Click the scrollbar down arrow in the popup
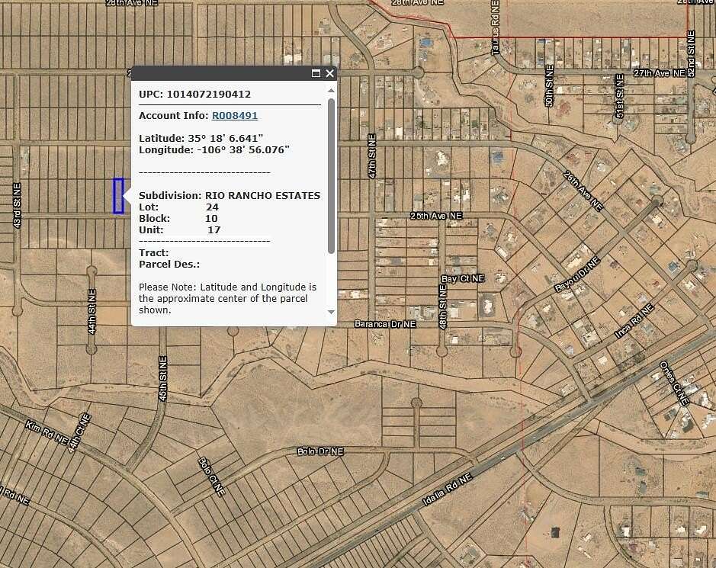 click(x=330, y=313)
